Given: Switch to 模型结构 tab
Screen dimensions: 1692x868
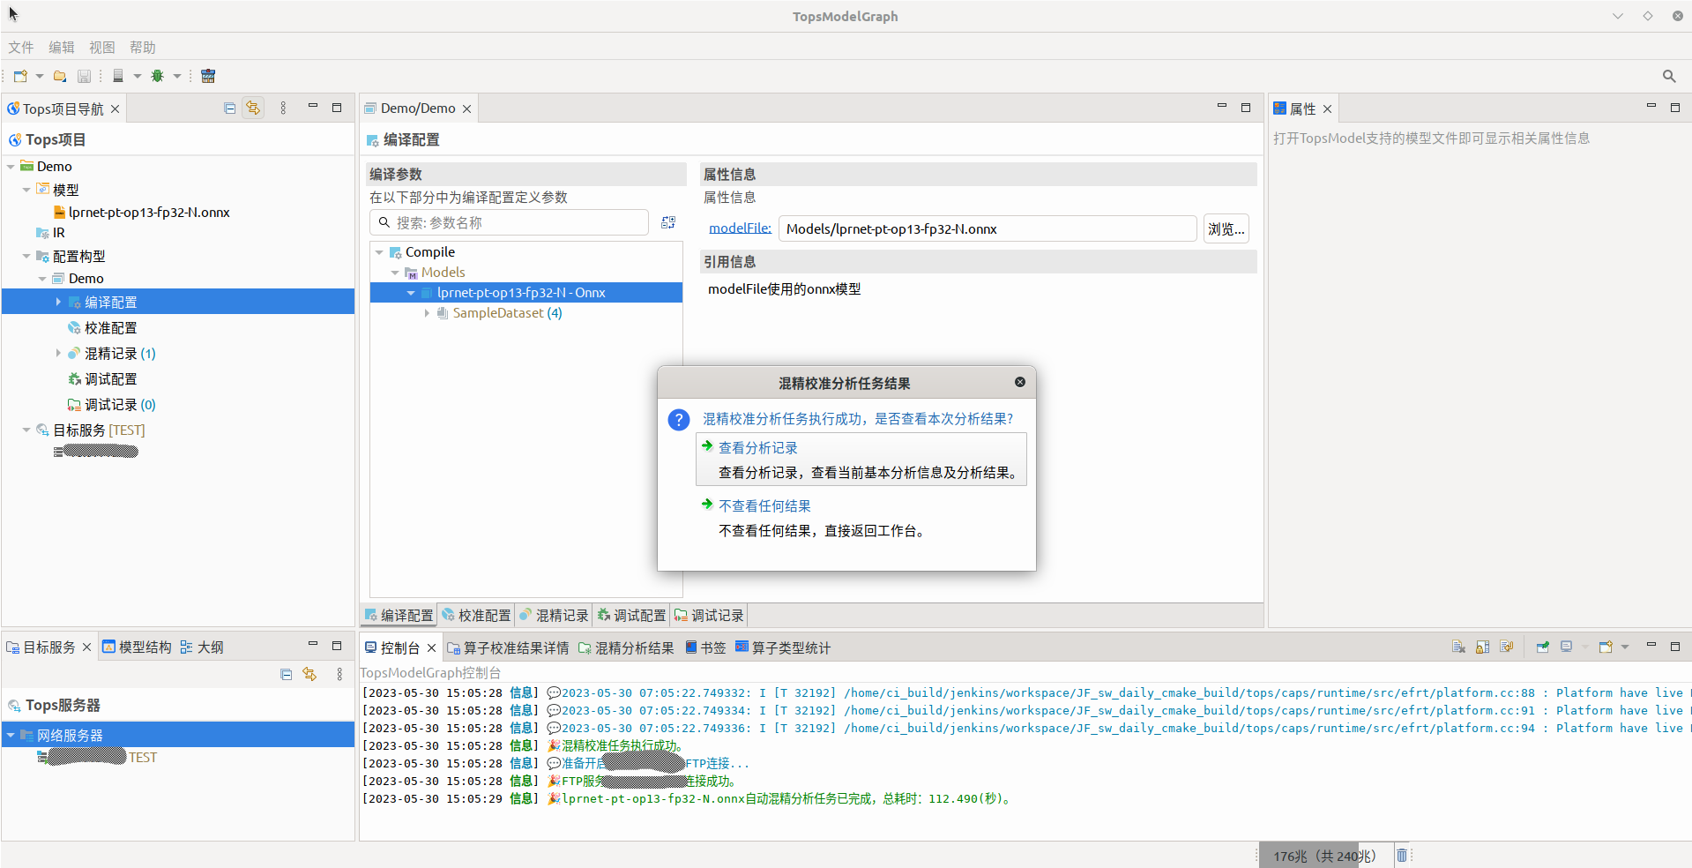Looking at the screenshot, I should click(137, 647).
